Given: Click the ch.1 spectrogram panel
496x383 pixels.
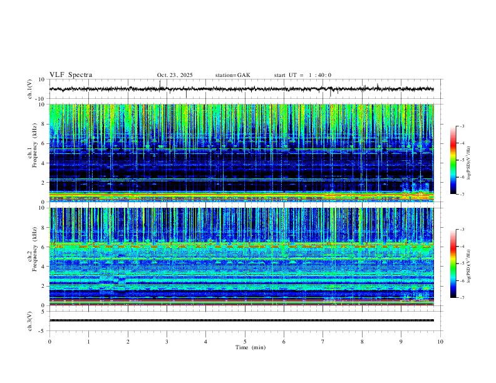Looking at the screenshot, I should pos(241,153).
